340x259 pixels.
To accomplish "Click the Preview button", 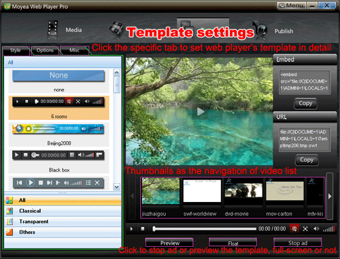I will (169, 243).
